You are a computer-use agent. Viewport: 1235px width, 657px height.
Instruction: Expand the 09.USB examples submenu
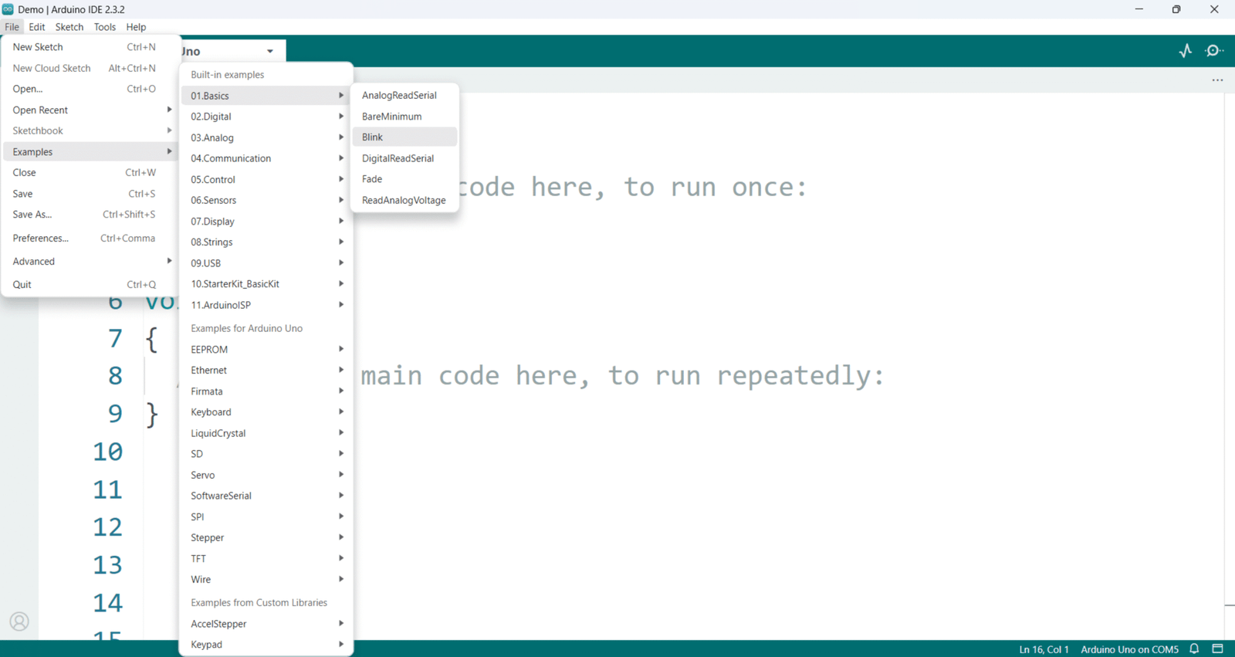tap(266, 262)
